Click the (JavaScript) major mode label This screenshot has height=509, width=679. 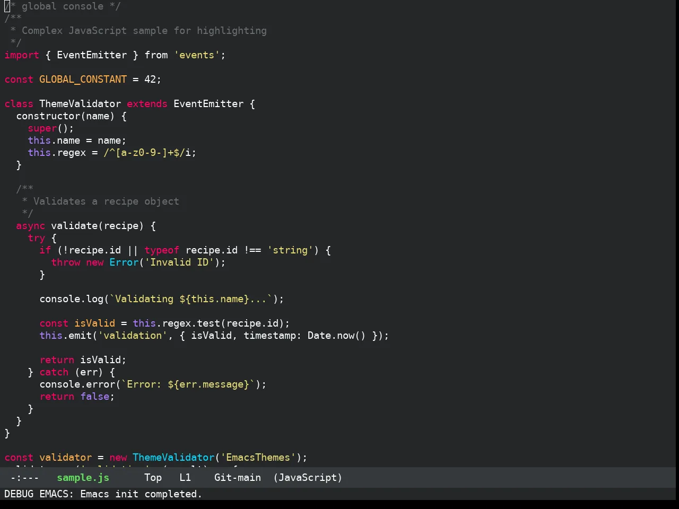click(308, 478)
